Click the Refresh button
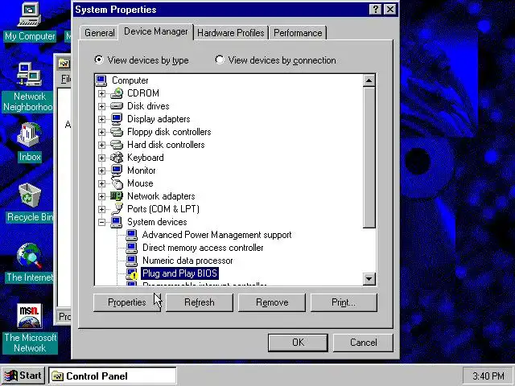Image resolution: width=515 pixels, height=386 pixels. point(200,302)
